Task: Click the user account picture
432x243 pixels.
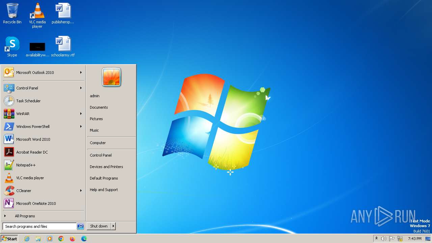Action: pyautogui.click(x=111, y=77)
